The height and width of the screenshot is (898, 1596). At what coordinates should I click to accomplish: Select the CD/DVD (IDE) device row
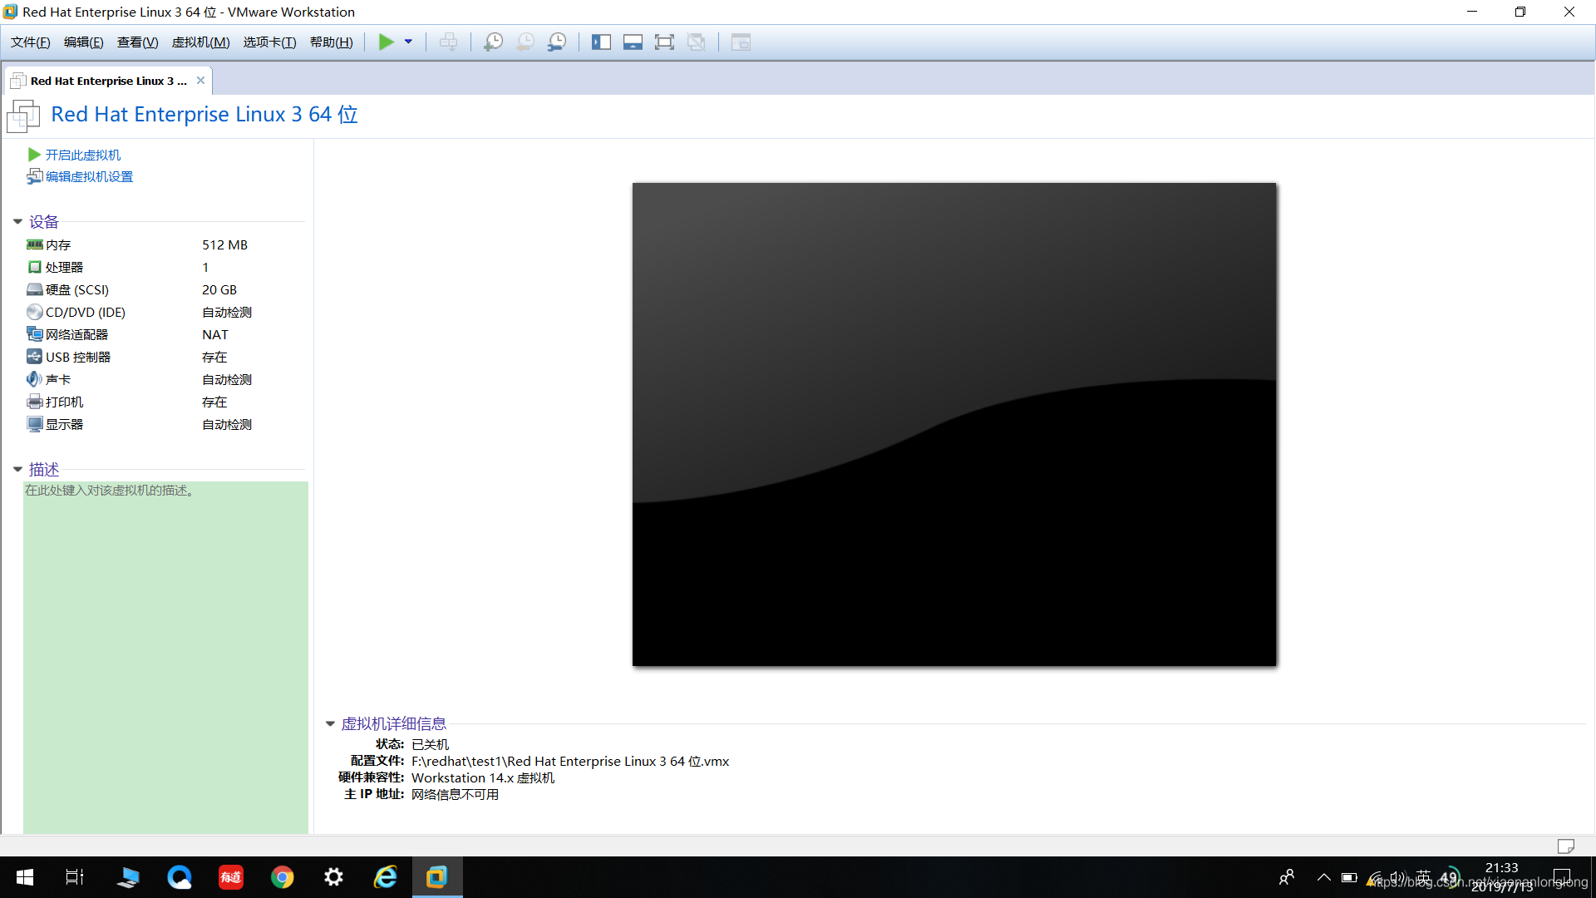point(165,312)
